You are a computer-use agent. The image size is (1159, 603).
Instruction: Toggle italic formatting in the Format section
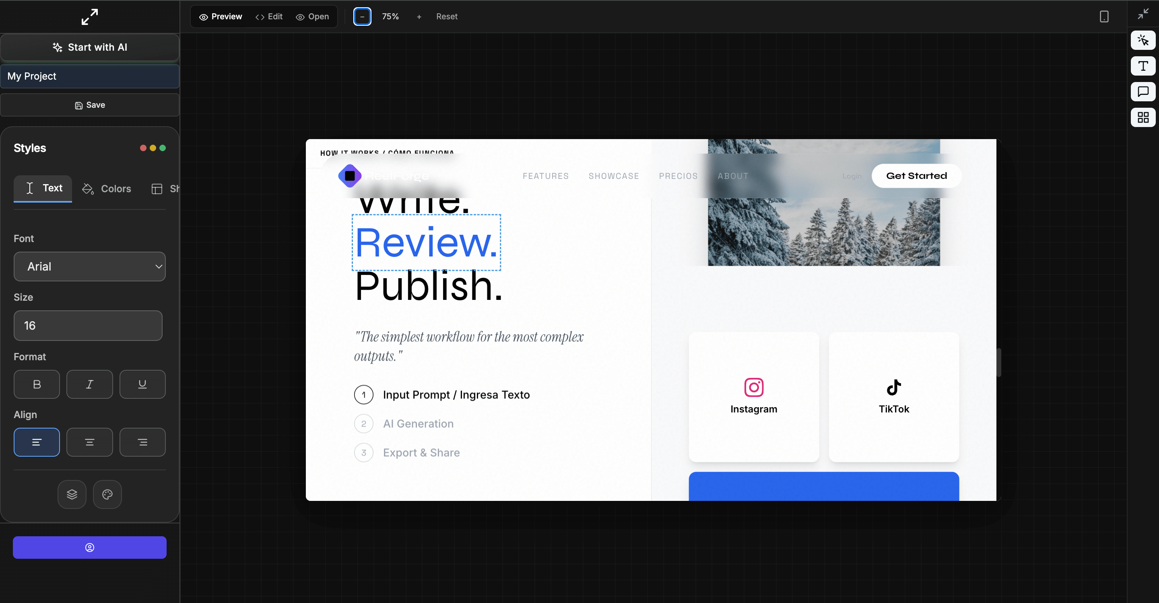89,384
